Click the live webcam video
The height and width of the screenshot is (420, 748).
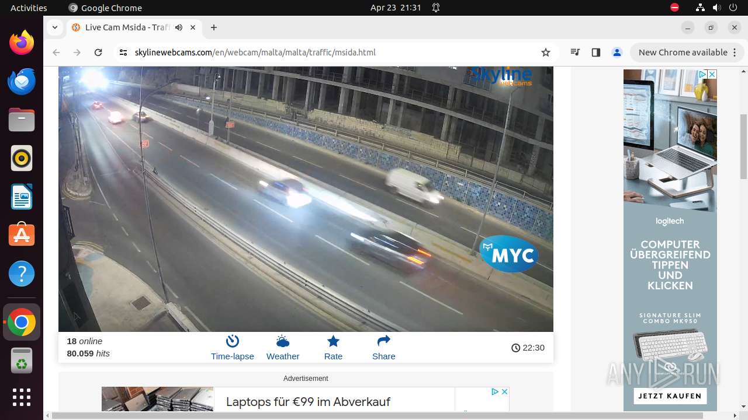point(306,199)
